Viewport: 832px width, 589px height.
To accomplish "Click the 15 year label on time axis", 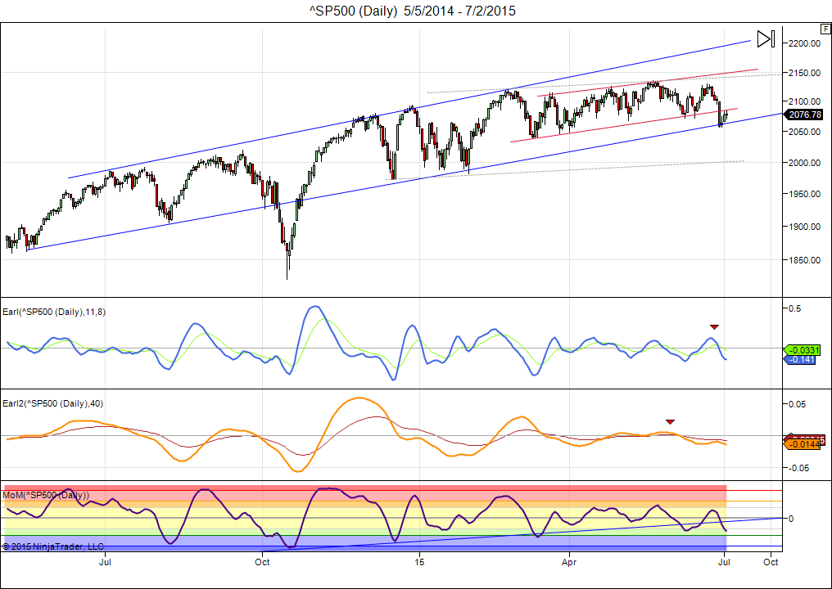I will click(419, 563).
